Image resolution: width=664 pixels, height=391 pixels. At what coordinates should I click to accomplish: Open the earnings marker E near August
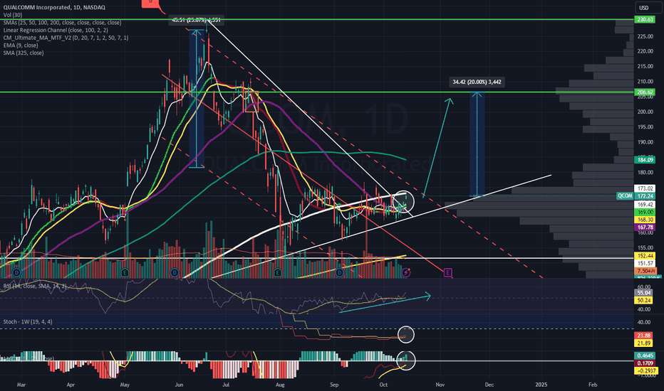coord(278,273)
